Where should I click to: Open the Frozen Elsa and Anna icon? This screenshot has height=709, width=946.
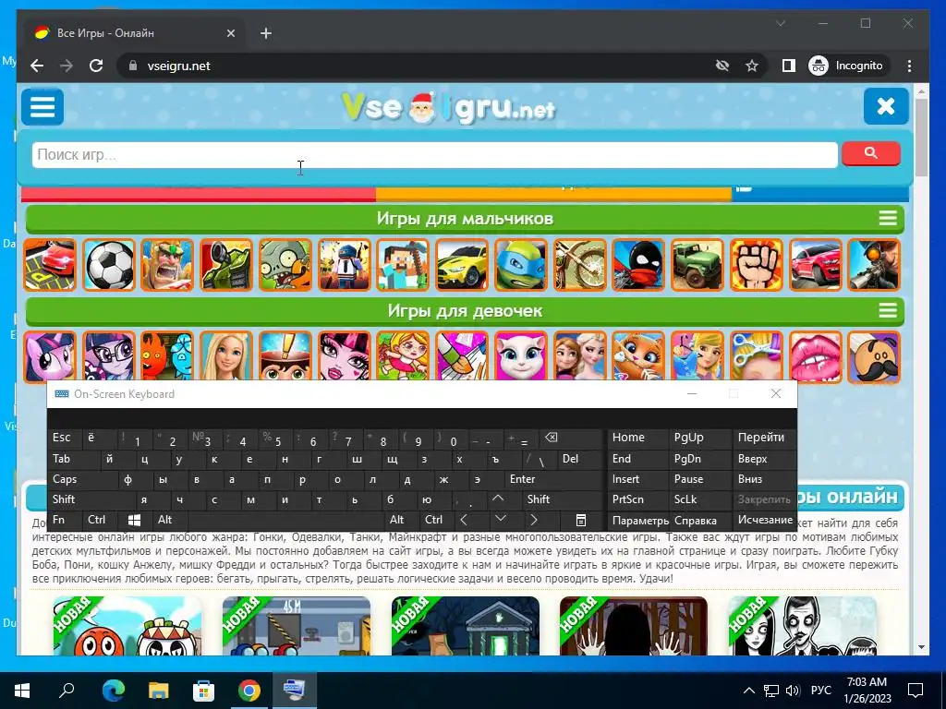[x=580, y=357]
